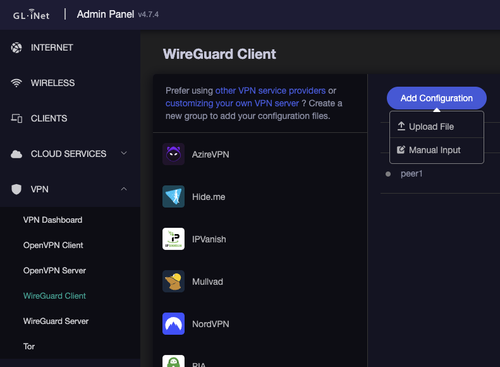500x367 pixels.
Task: Click the upload arrow icon
Action: [401, 127]
